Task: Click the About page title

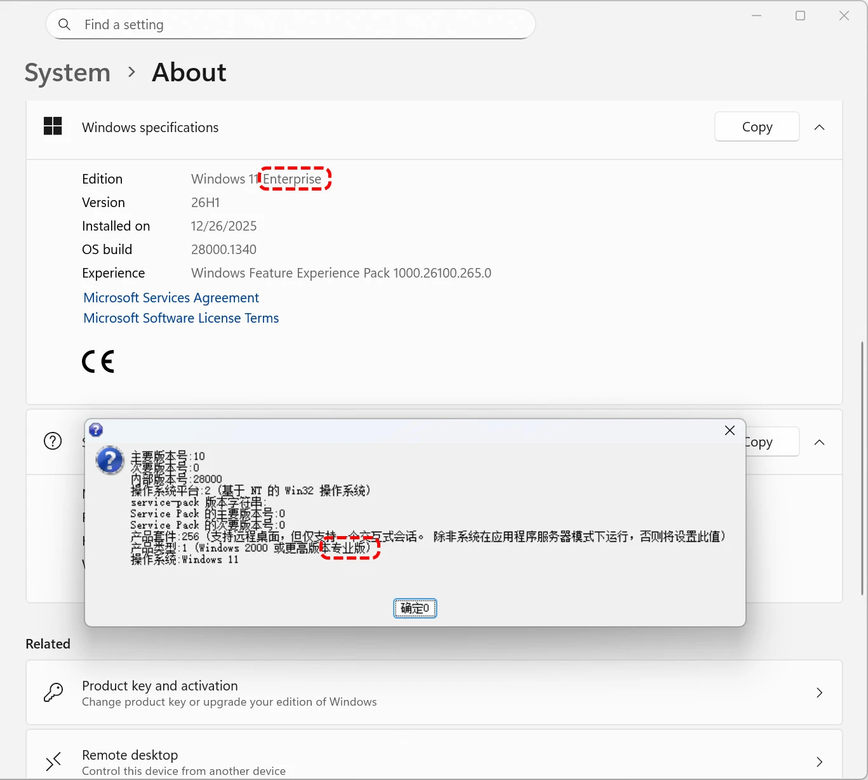Action: pyautogui.click(x=189, y=72)
